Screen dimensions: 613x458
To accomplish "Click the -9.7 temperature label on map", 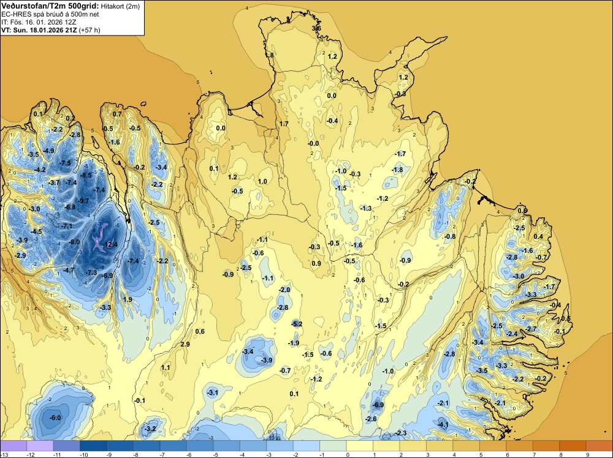I will (x=83, y=201).
